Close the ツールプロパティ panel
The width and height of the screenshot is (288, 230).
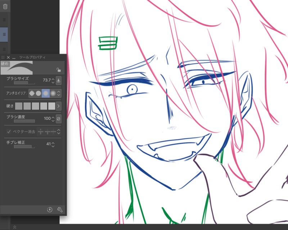(8, 57)
